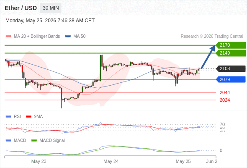Click the 2024 red support value
247x168 pixels.
coord(225,100)
